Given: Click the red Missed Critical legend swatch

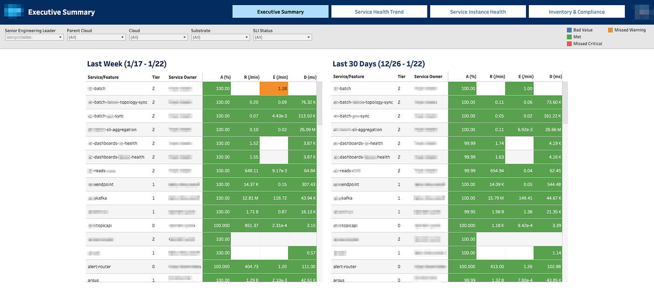Looking at the screenshot, I should [x=569, y=44].
